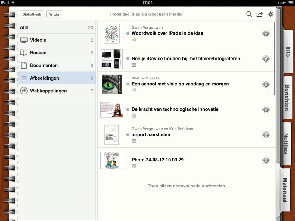Screen dimensions: 295x221
Task: Open info button for airport aansluiten
Action: (266, 135)
